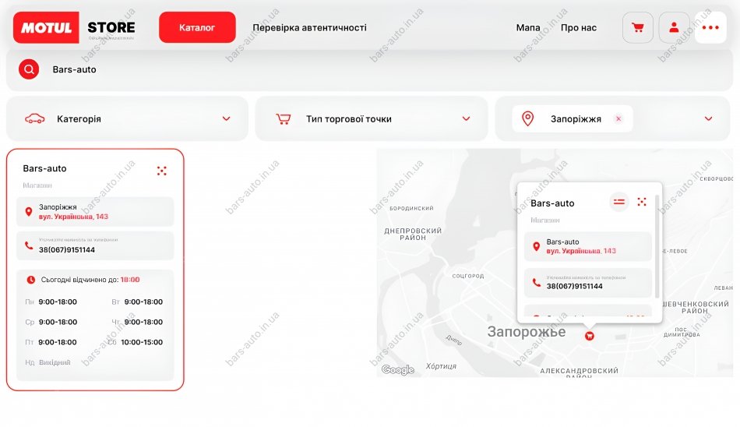The height and width of the screenshot is (427, 740).
Task: Click address вул. Українська, 143 in map popup
Action: (x=581, y=251)
